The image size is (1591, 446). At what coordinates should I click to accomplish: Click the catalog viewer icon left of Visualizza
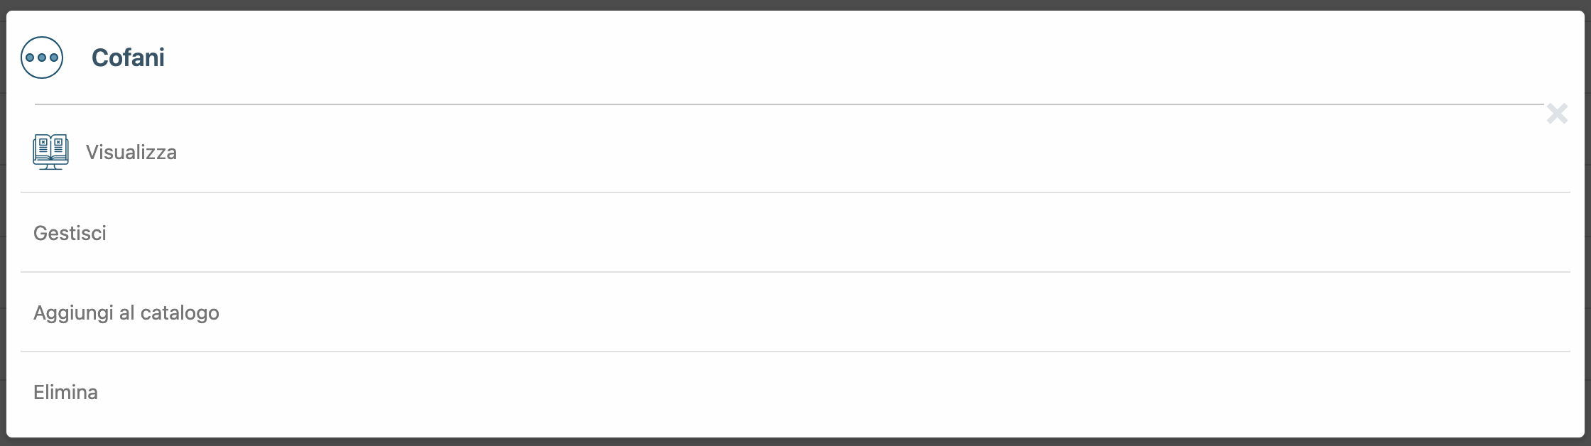point(50,152)
